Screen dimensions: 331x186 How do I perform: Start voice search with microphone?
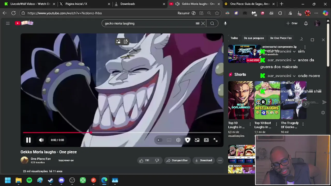[x=225, y=23]
